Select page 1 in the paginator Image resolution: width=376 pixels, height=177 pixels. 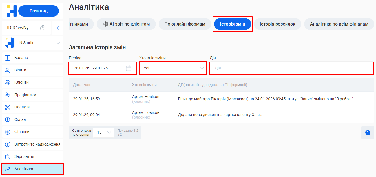pos(368,132)
